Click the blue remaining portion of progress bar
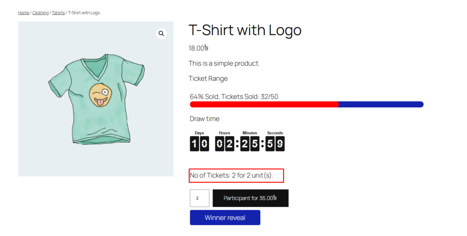 click(381, 105)
